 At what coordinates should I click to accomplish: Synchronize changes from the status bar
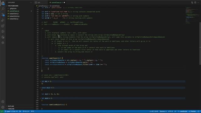(15, 111)
